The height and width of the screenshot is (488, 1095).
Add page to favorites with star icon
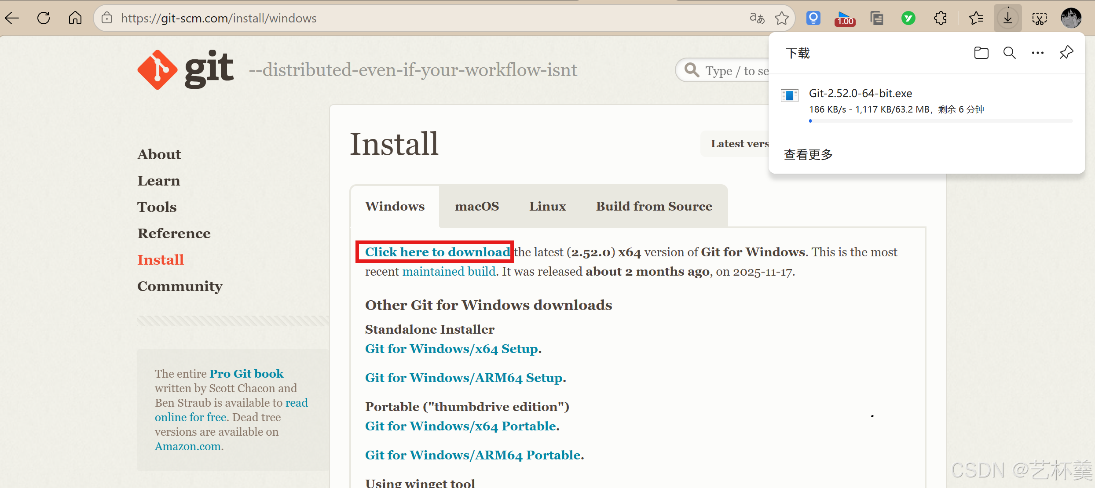pyautogui.click(x=782, y=18)
